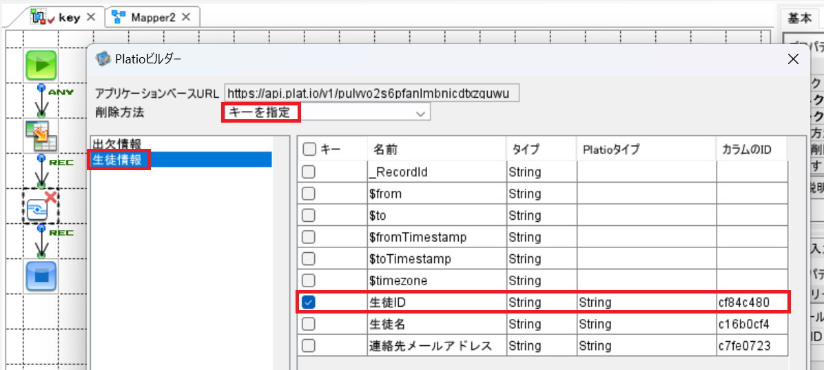Click the scrollbar of the collection list
The image size is (824, 370).
[x=281, y=253]
